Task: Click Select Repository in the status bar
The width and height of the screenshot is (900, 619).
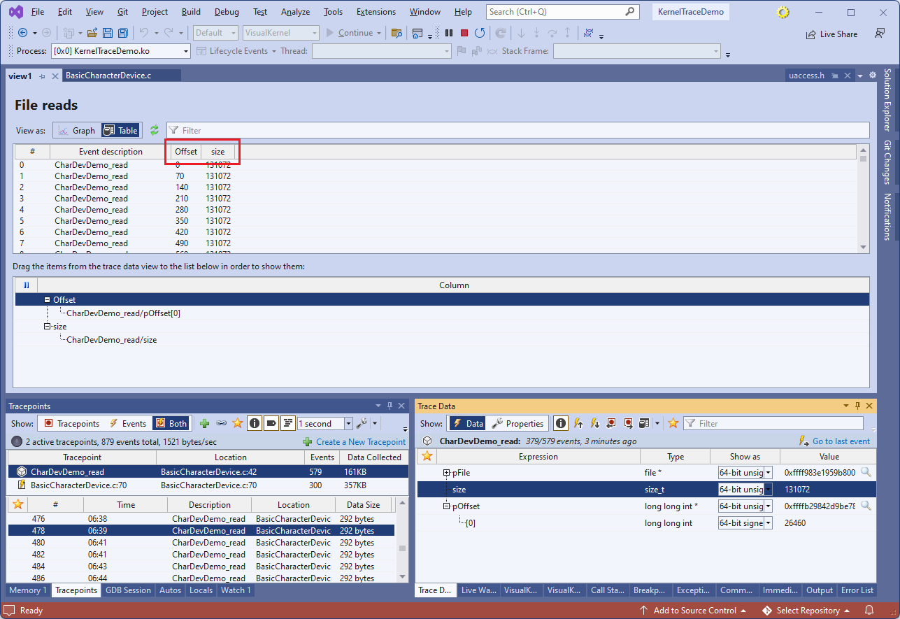Action: (x=807, y=611)
